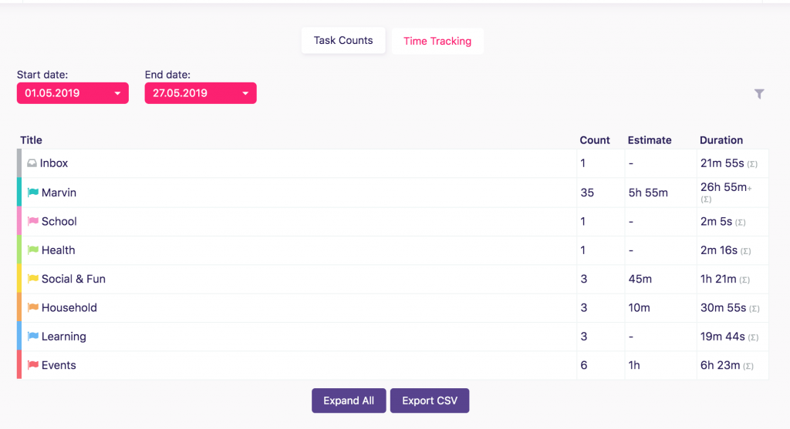Click the End date label
Viewport: 790px width, 429px height.
[167, 75]
